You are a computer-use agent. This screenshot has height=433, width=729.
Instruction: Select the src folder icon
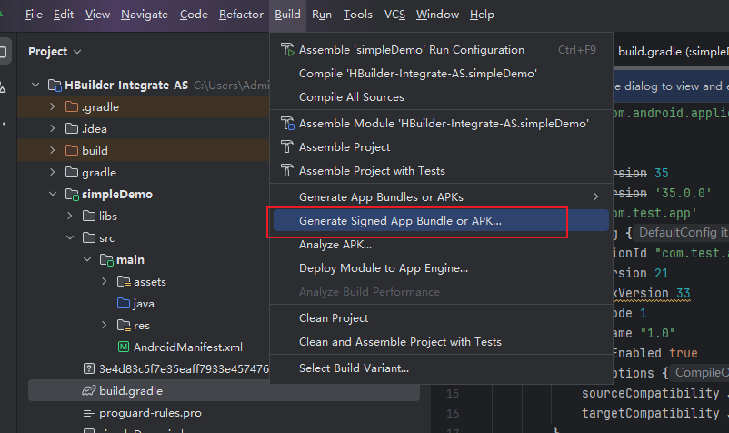click(x=89, y=238)
